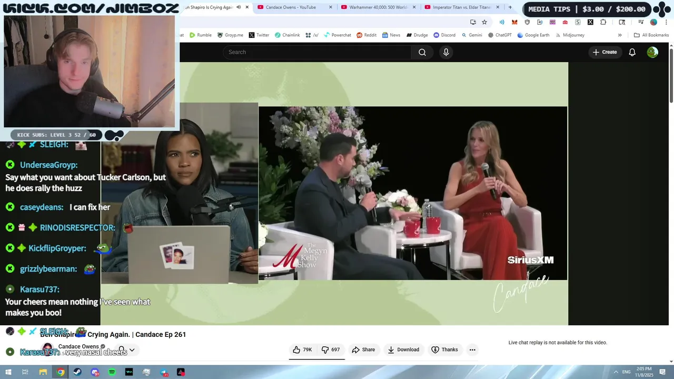The image size is (674, 379).
Task: Open Task View on the taskbar
Action: coord(25,372)
